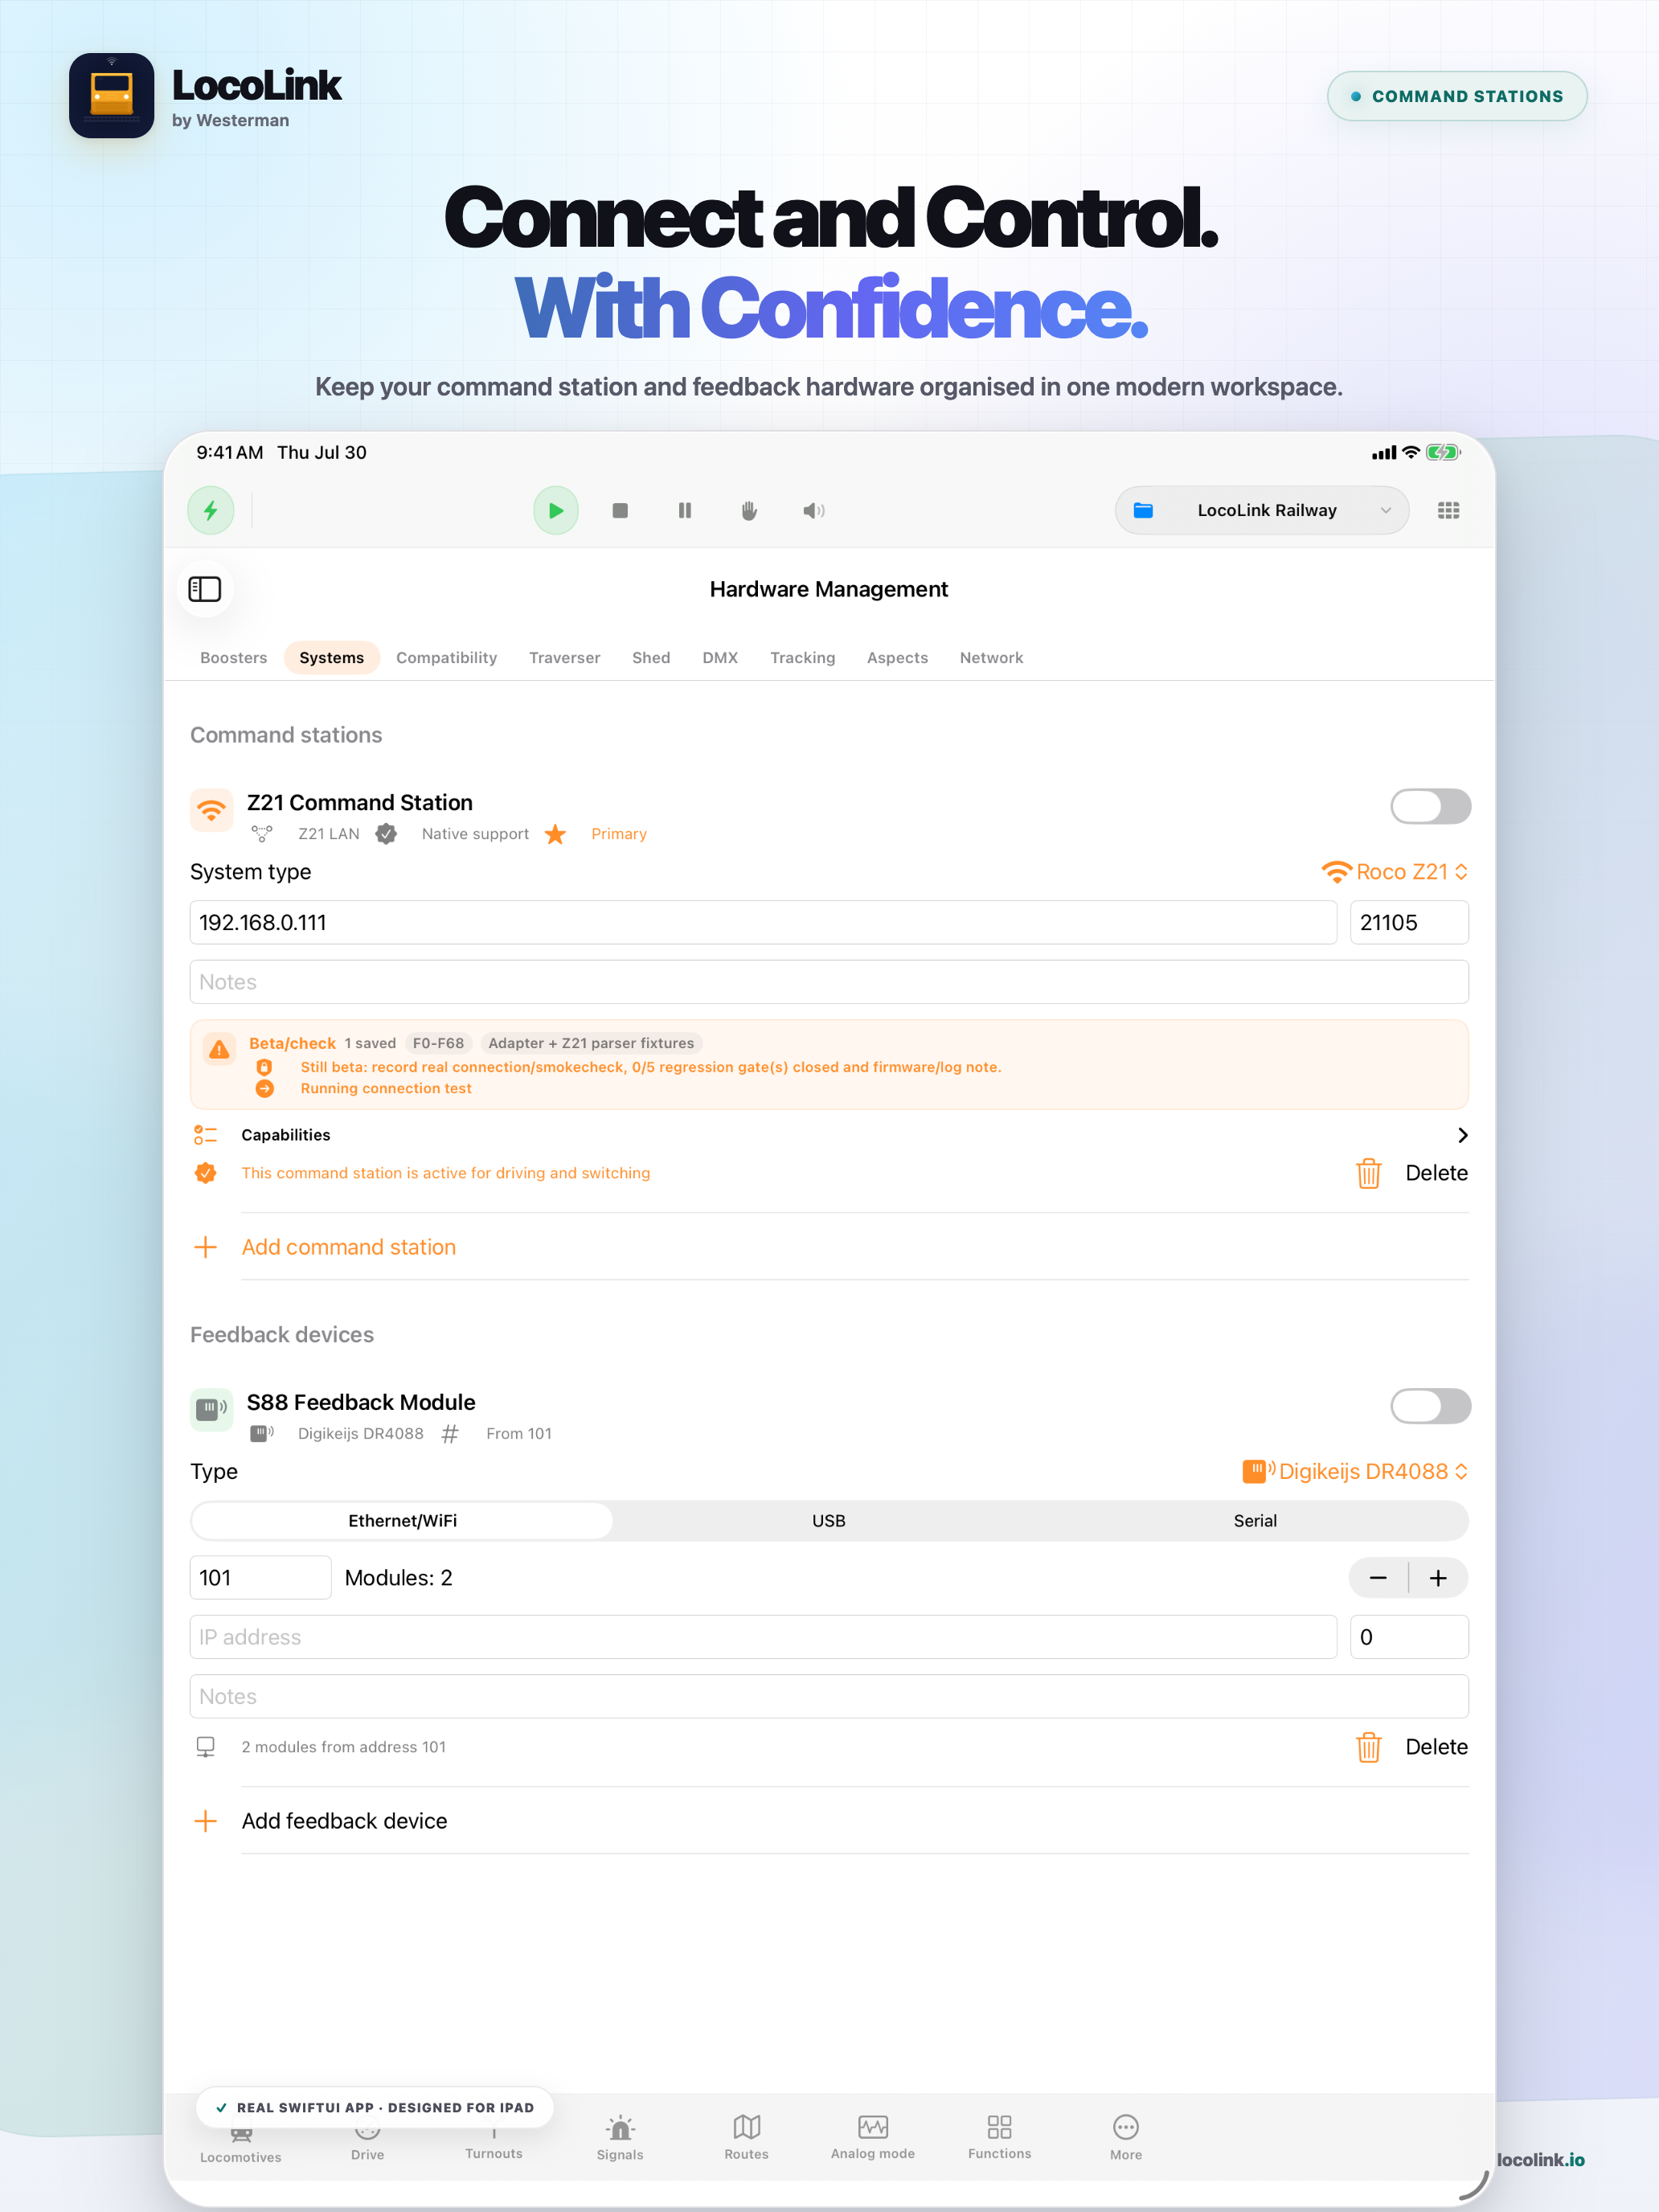Click the monitor icon by 2 modules text
Image resolution: width=1659 pixels, height=2212 pixels.
point(206,1747)
